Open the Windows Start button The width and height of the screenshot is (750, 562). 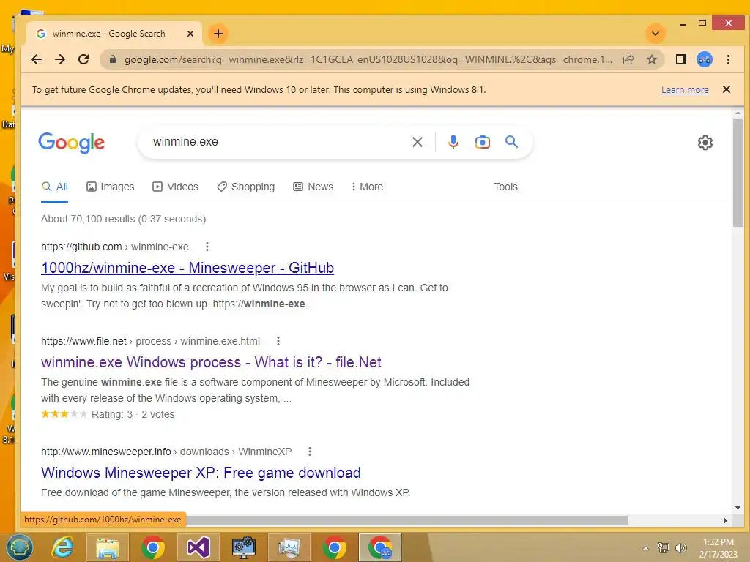(19, 547)
